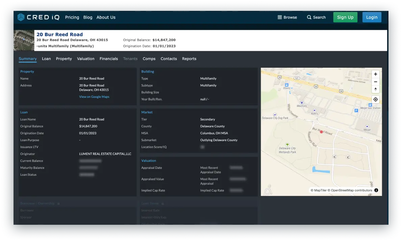This screenshot has width=402, height=241.
Task: Open the Pricing page
Action: [72, 17]
